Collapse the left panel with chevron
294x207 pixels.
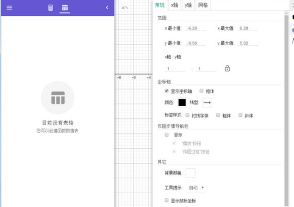click(x=107, y=7)
